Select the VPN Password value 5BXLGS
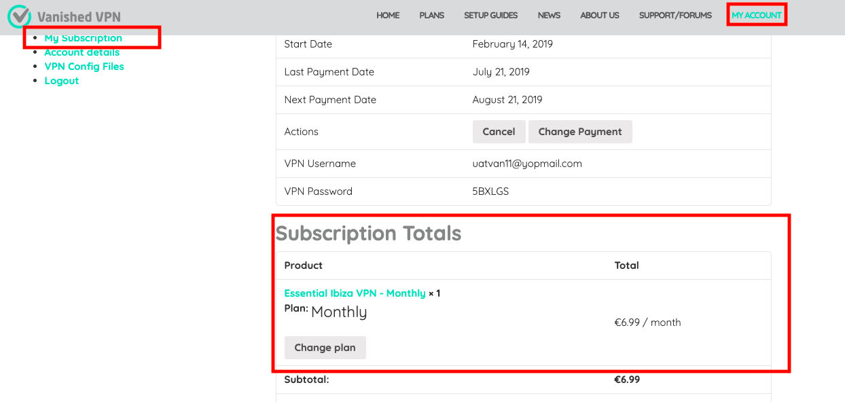845x402 pixels. [x=490, y=191]
